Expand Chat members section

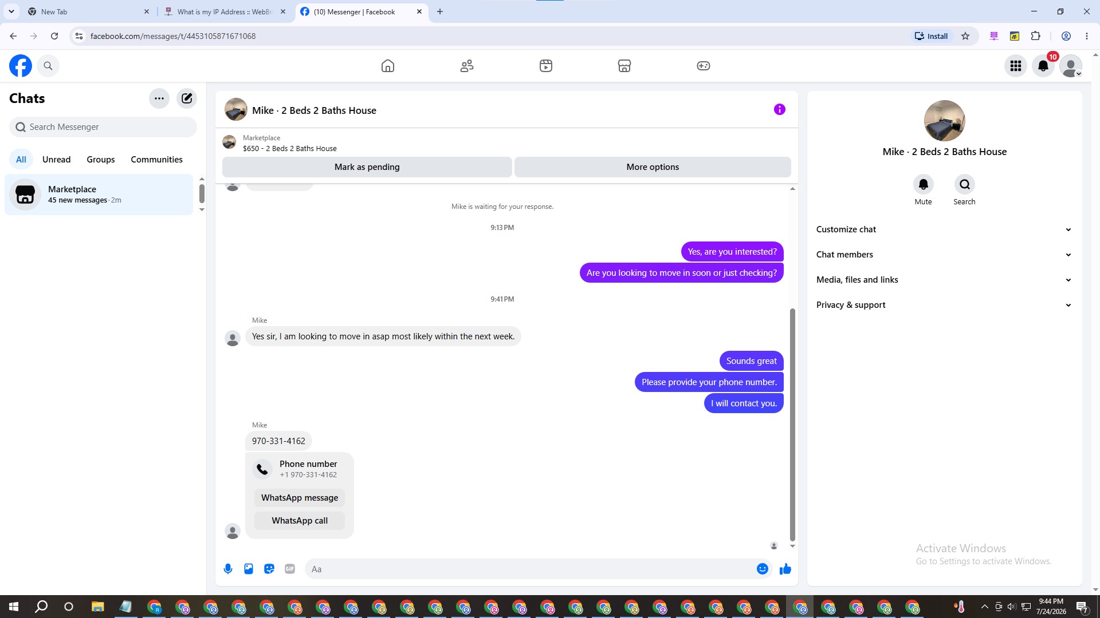click(x=945, y=255)
